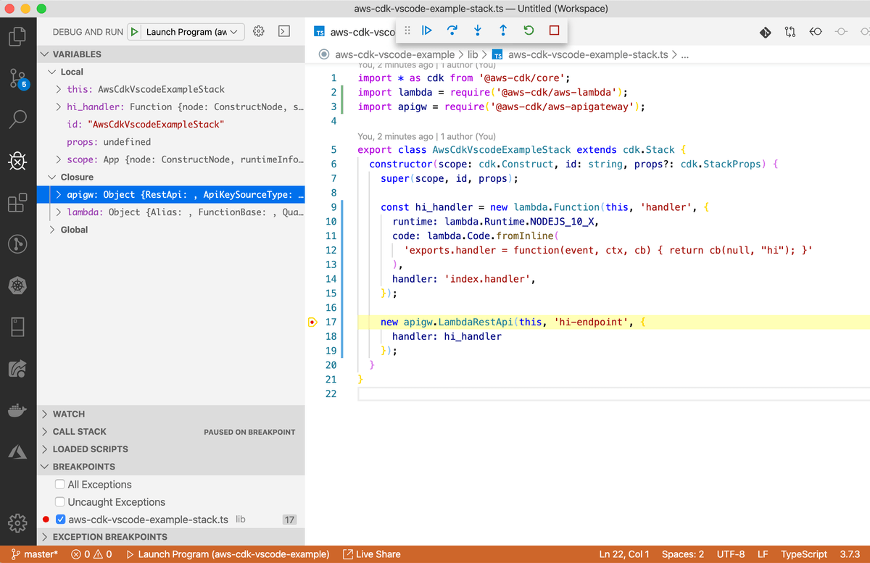Enable the Uncaught Exceptions breakpoint
Screen dimensions: 870x563
pyautogui.click(x=59, y=501)
